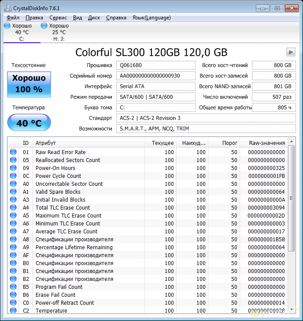303x321 pixels.
Task: Click status icon of attribute B2 row
Action: click(13, 279)
